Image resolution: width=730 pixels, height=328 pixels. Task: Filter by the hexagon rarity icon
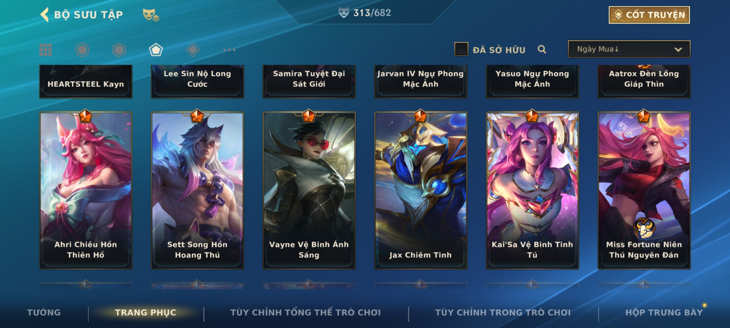[119, 50]
